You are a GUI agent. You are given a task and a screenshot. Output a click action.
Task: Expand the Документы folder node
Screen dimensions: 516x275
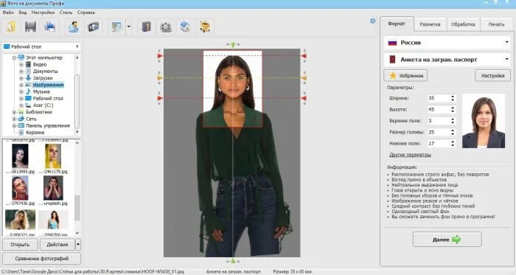point(21,72)
